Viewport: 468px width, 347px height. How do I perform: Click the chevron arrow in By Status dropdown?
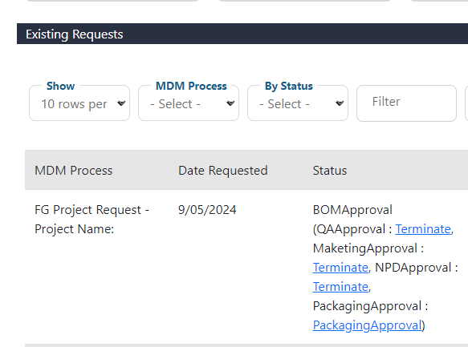(340, 103)
